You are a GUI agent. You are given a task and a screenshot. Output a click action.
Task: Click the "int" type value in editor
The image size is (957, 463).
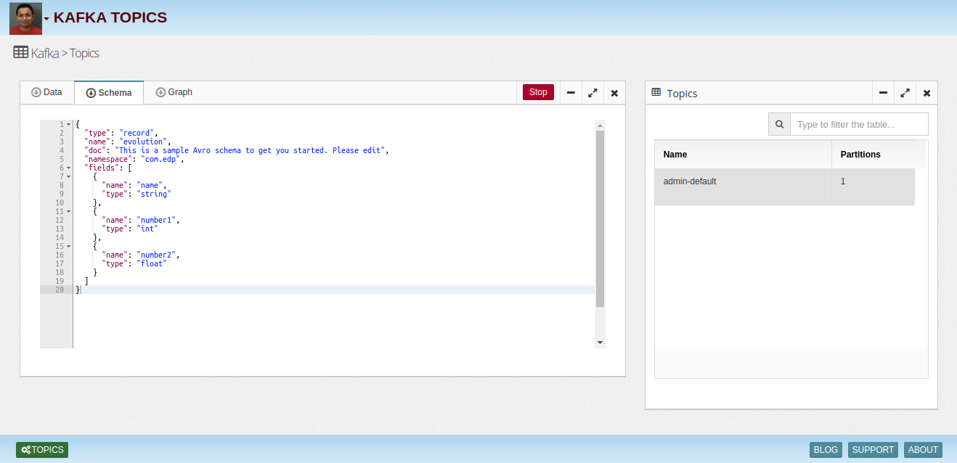(x=147, y=229)
